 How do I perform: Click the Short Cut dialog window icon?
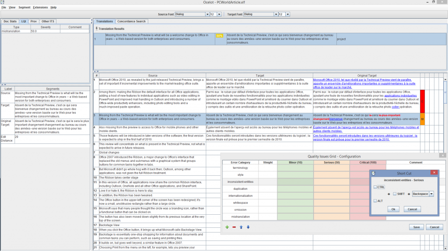373,173
